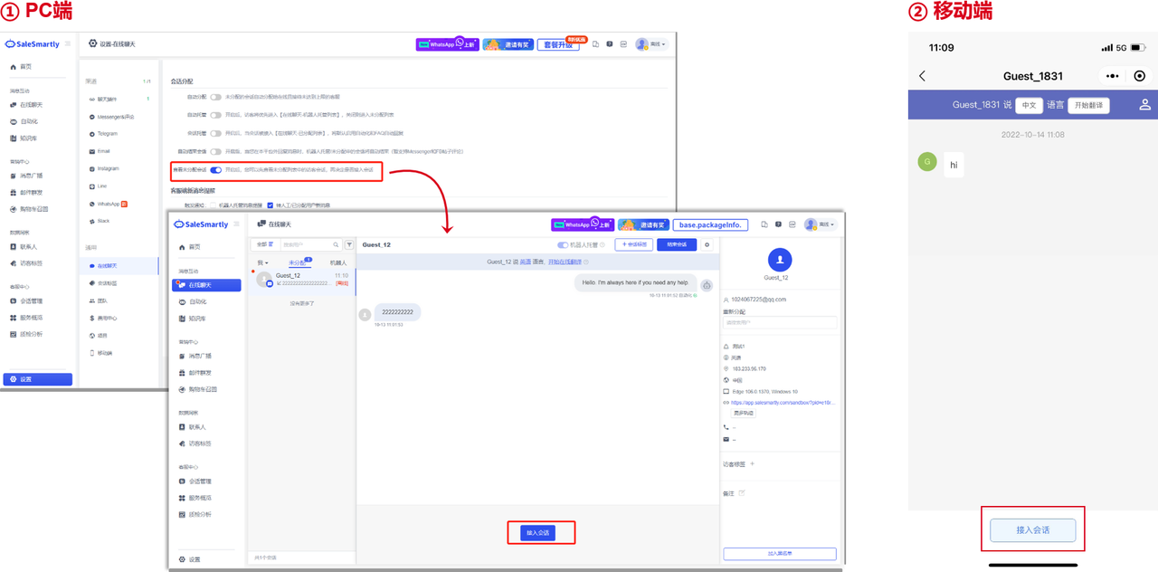This screenshot has height=572, width=1158.
Task: Switch to 机器人 tab
Action: [337, 262]
